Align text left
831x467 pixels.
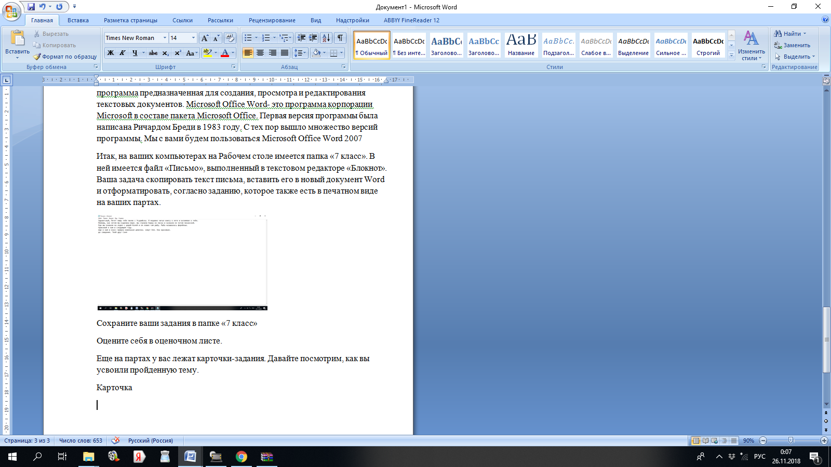coord(248,53)
